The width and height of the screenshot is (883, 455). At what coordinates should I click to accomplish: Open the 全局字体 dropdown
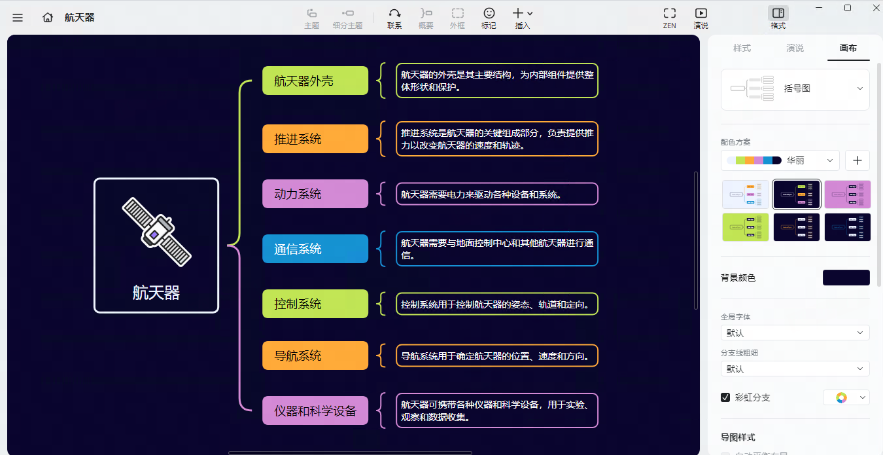795,333
